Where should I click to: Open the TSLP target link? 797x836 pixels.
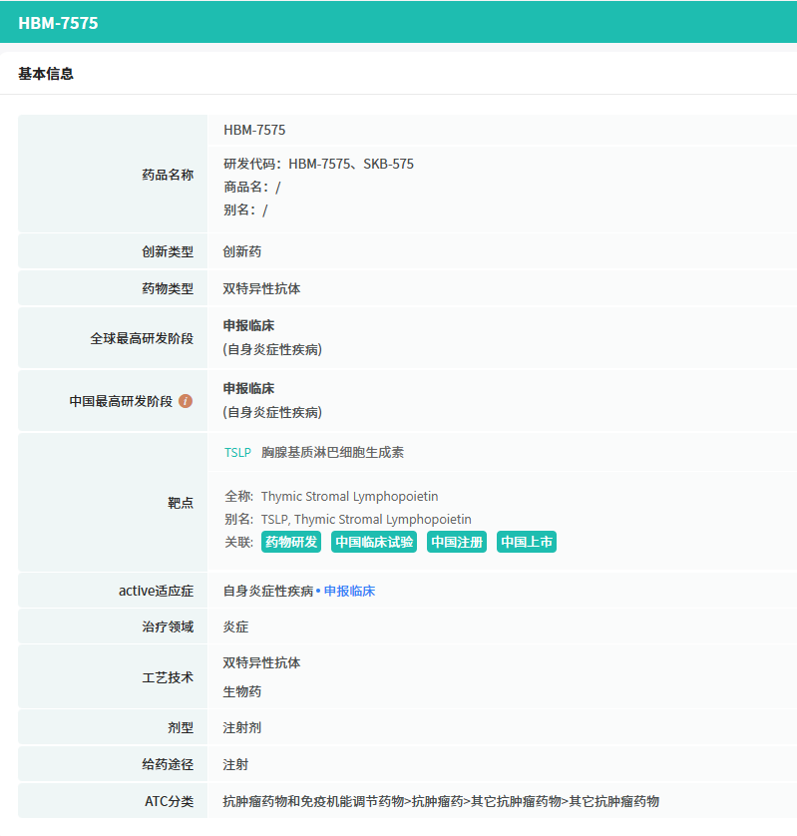tap(237, 453)
